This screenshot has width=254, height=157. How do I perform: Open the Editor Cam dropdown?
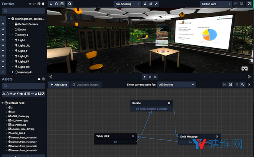coord(216,4)
